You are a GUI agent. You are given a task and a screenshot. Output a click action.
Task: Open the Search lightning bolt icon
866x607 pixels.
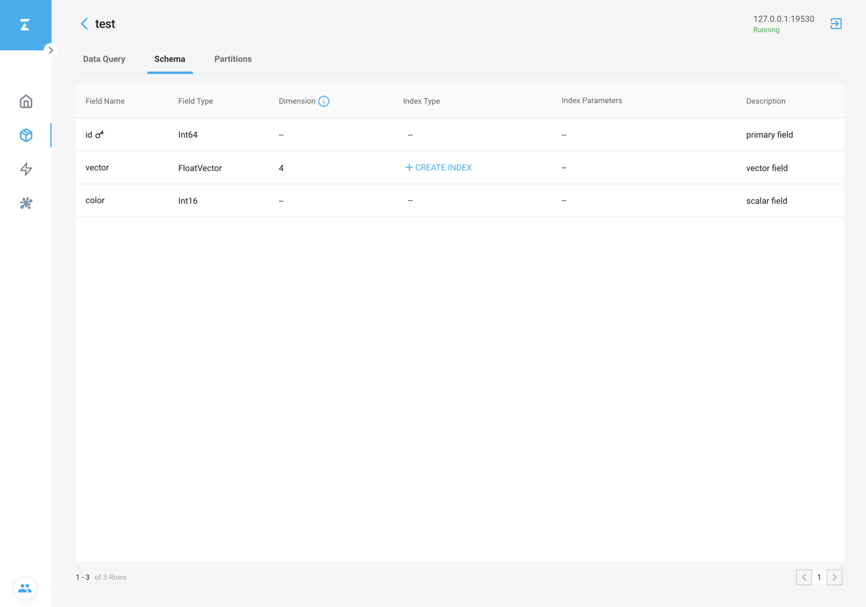(x=26, y=169)
